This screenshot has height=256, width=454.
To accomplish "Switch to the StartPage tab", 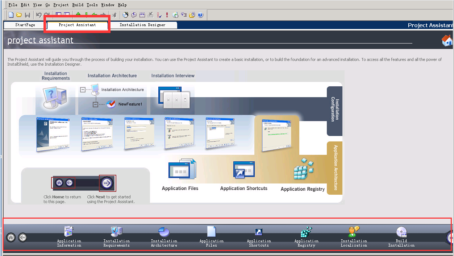I will [25, 25].
